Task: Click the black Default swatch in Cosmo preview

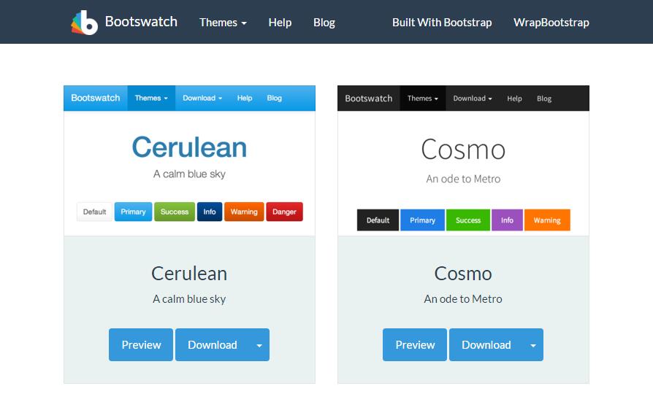Action: click(378, 220)
